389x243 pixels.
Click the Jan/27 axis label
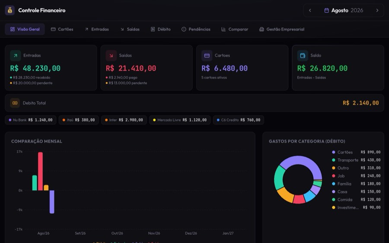coord(228,233)
